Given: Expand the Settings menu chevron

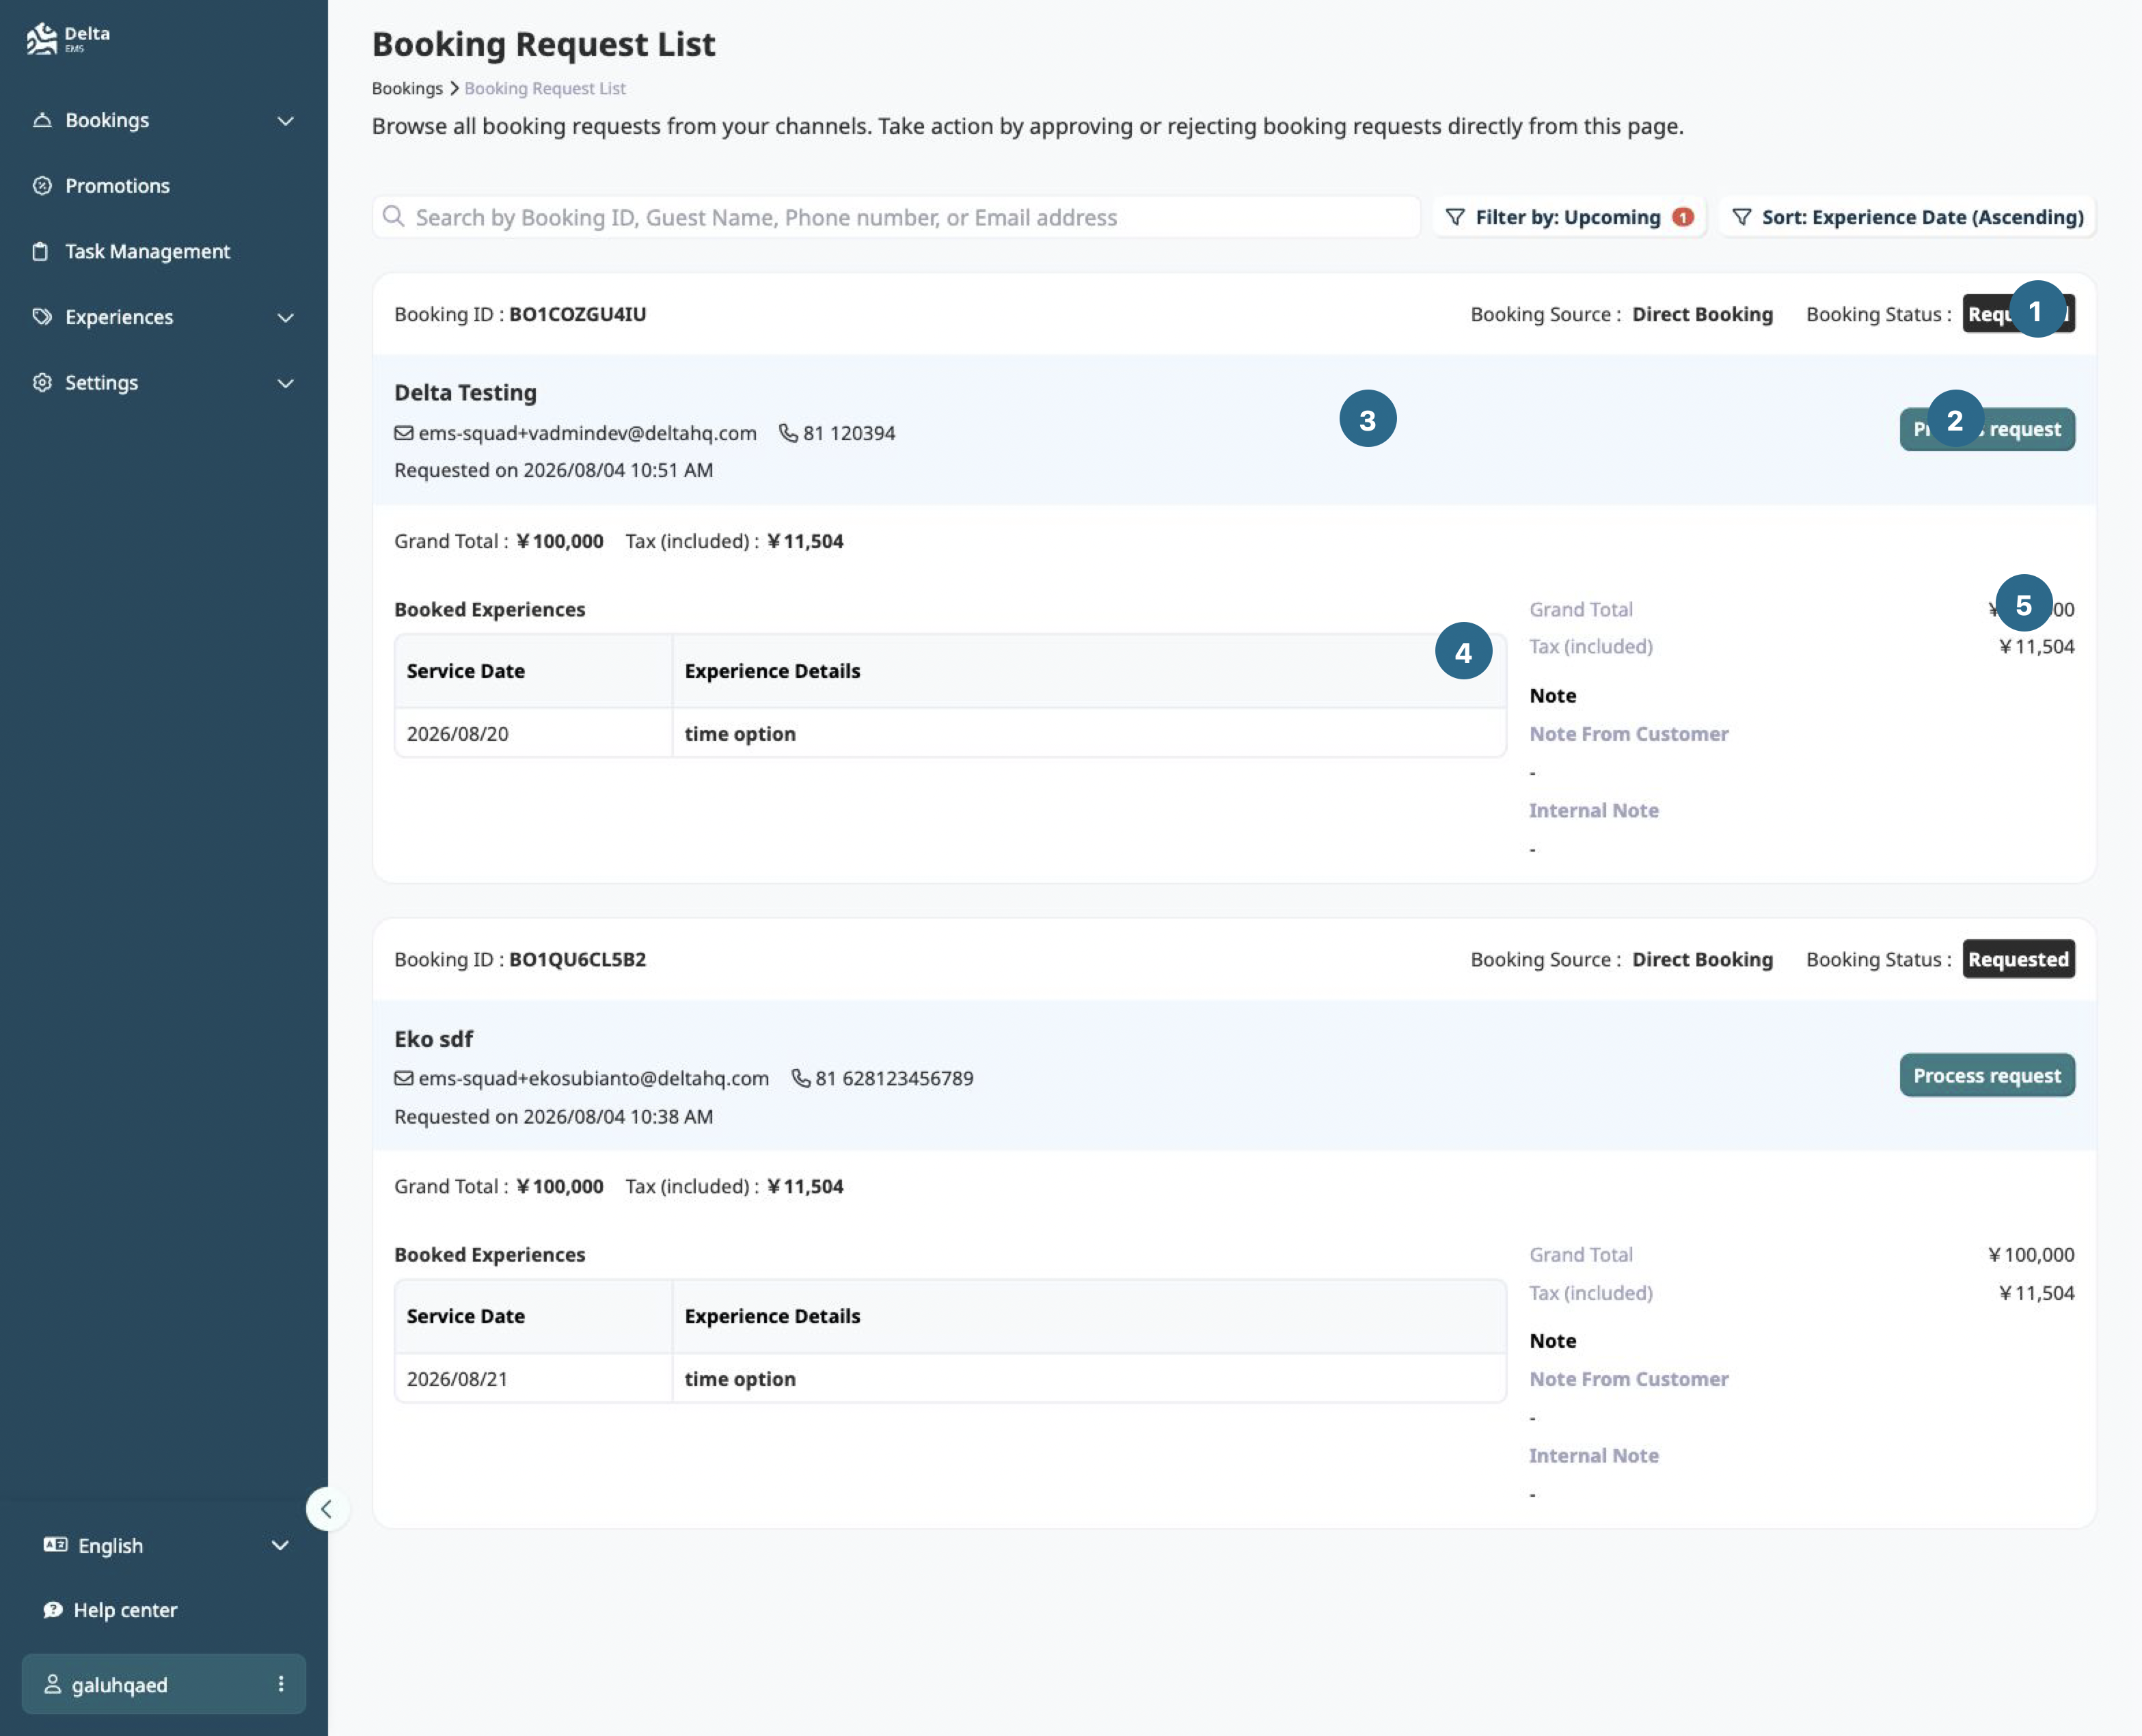Looking at the screenshot, I should 286,384.
